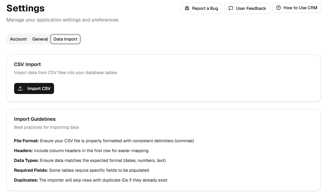This screenshot has width=327, height=196.
Task: Open the User Feedback button label
Action: (251, 9)
